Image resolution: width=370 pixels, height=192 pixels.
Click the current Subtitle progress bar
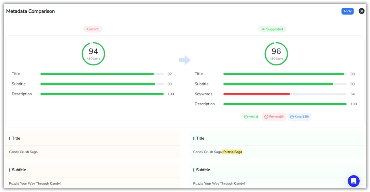coord(97,84)
